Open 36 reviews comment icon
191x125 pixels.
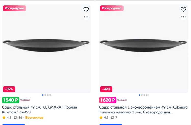pos(15,118)
